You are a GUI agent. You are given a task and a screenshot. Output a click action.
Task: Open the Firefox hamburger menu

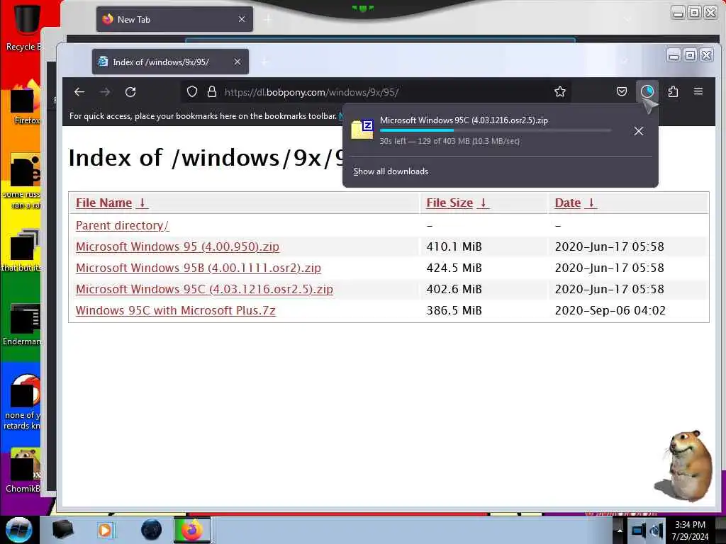[x=698, y=91]
